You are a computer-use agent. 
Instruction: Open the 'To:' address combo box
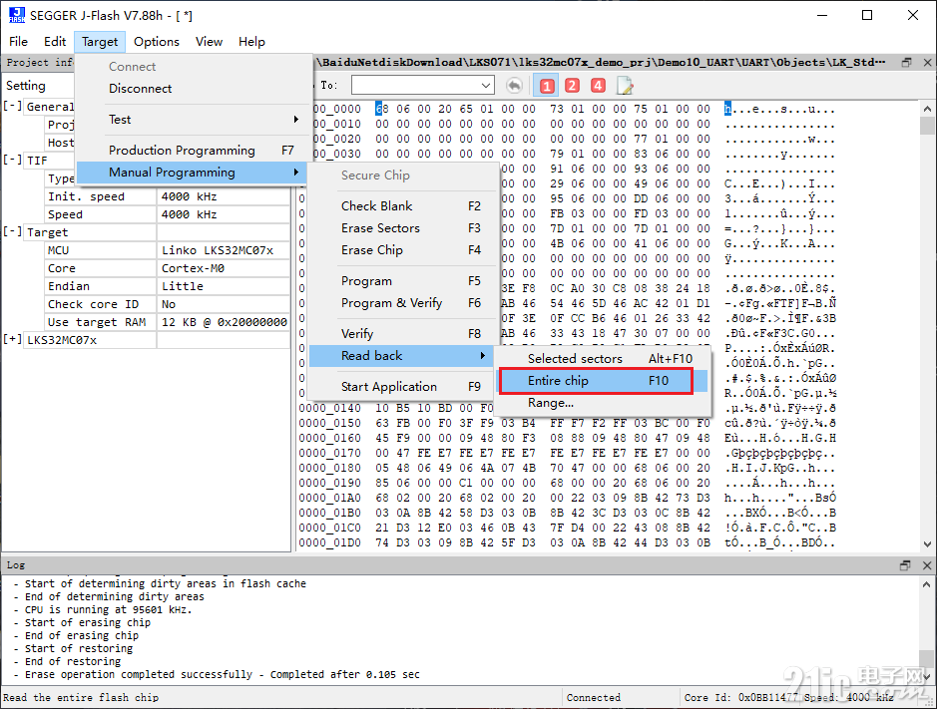pos(486,86)
